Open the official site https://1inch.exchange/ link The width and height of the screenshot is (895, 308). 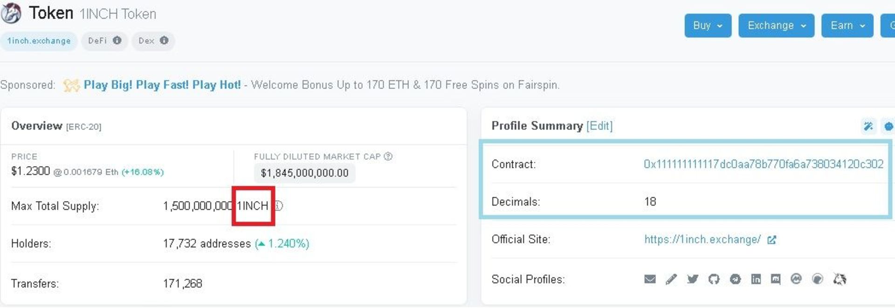click(x=702, y=240)
